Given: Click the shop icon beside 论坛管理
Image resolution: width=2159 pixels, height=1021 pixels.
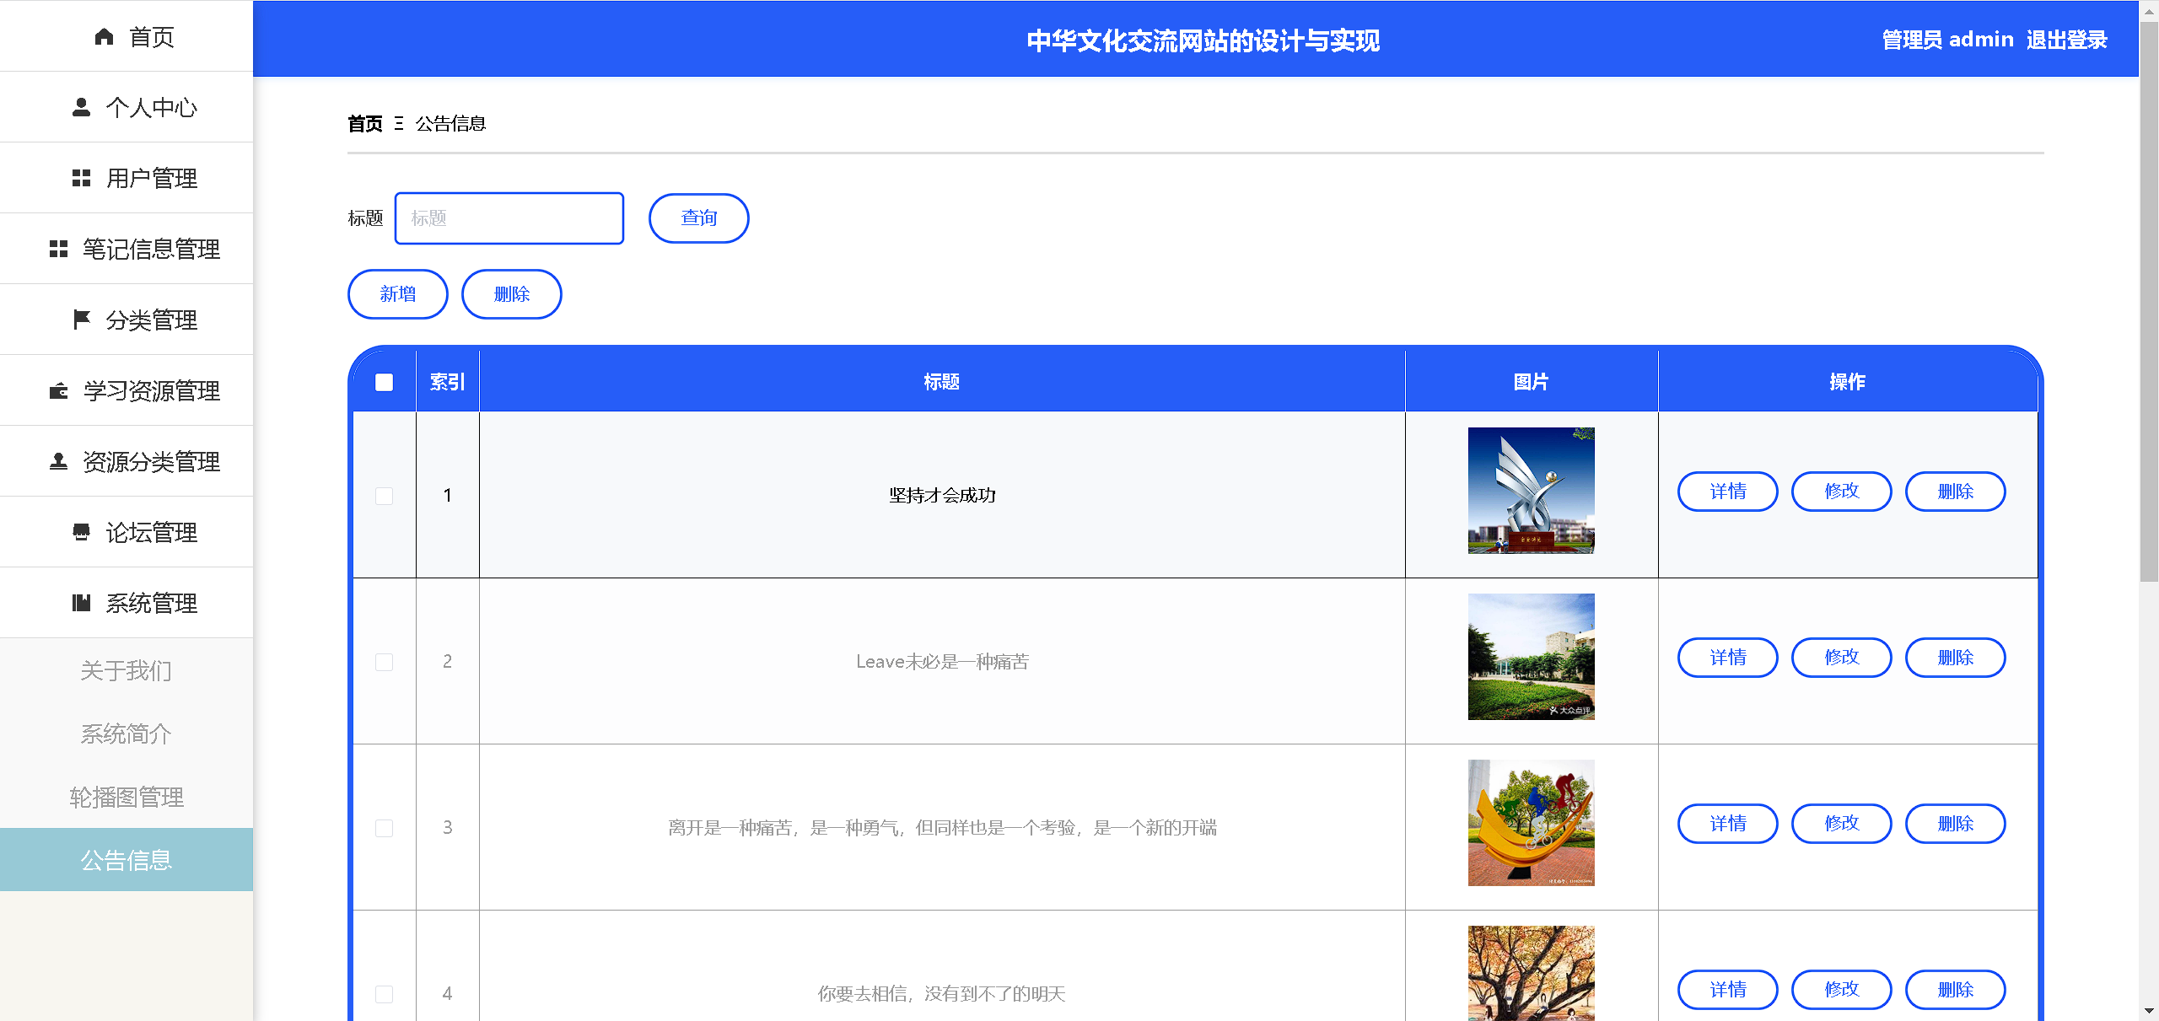Looking at the screenshot, I should click(x=81, y=532).
